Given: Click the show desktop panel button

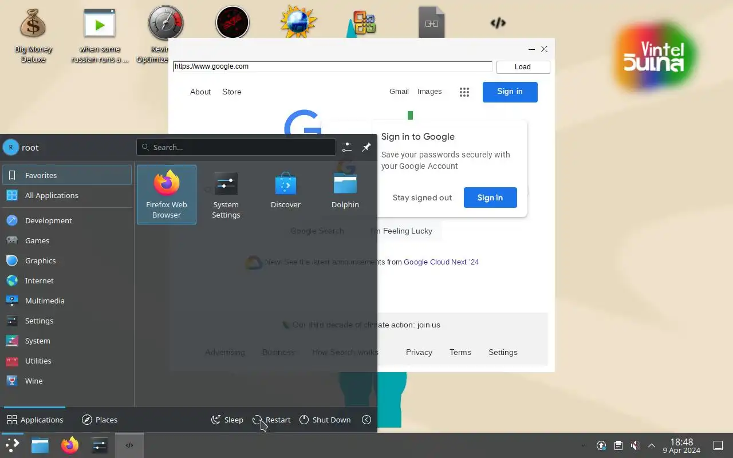Looking at the screenshot, I should pos(718,445).
